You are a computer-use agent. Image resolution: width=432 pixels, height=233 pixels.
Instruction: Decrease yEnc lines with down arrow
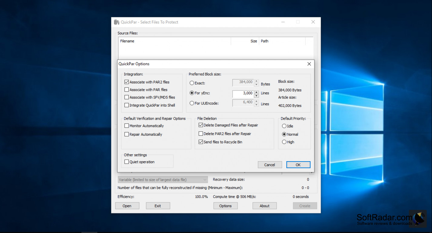click(x=256, y=95)
